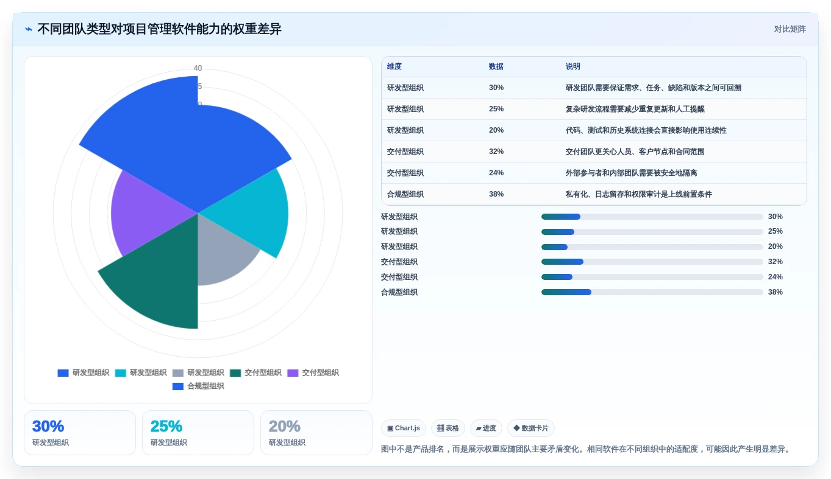Click the progress bar labeled 24%

pyautogui.click(x=652, y=277)
